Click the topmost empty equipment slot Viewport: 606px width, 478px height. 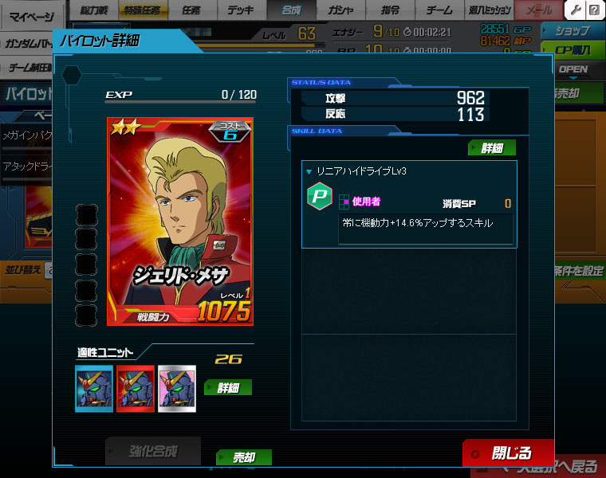tap(87, 214)
